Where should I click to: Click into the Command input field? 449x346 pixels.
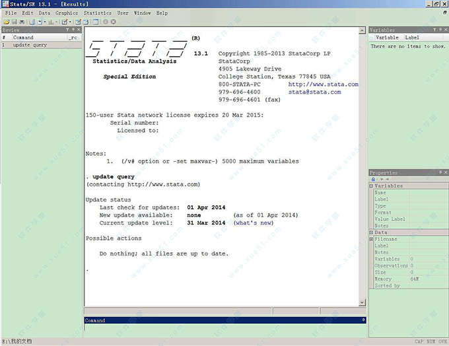[225, 327]
